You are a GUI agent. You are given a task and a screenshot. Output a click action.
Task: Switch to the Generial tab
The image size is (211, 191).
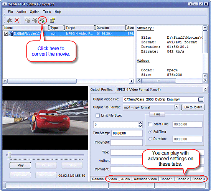pos(98,179)
